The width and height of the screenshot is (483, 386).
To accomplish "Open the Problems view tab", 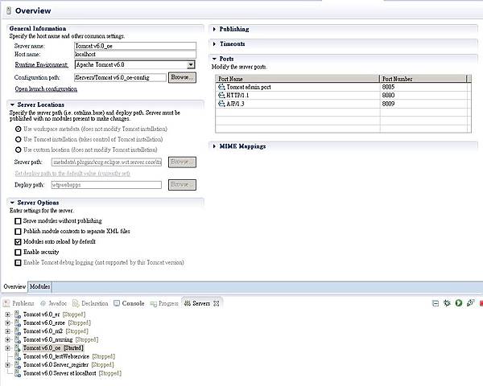I will pyautogui.click(x=19, y=303).
